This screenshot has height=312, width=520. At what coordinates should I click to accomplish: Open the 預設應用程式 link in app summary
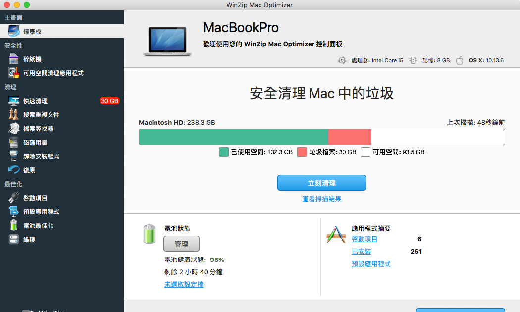pyautogui.click(x=371, y=264)
